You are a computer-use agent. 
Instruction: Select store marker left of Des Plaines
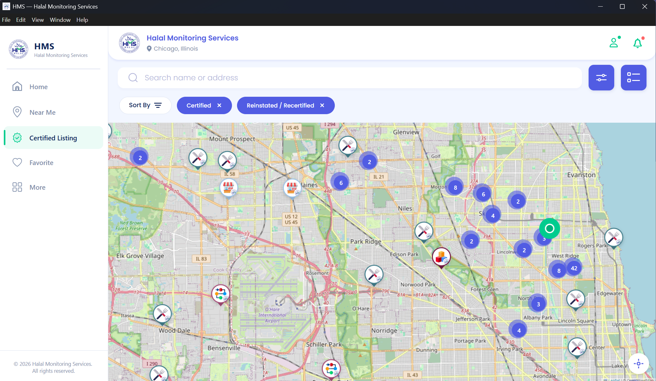292,188
